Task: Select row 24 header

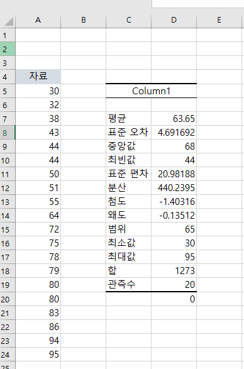Action: click(8, 355)
